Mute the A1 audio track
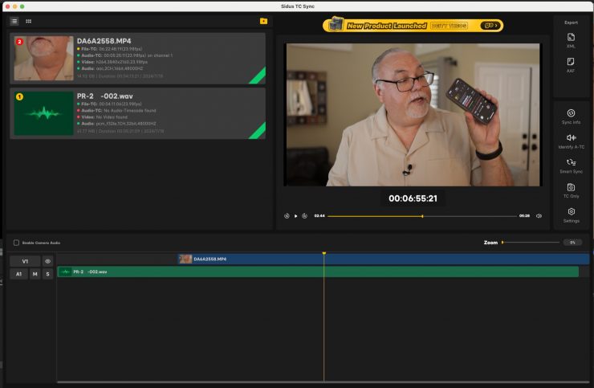The width and height of the screenshot is (594, 388). point(35,274)
